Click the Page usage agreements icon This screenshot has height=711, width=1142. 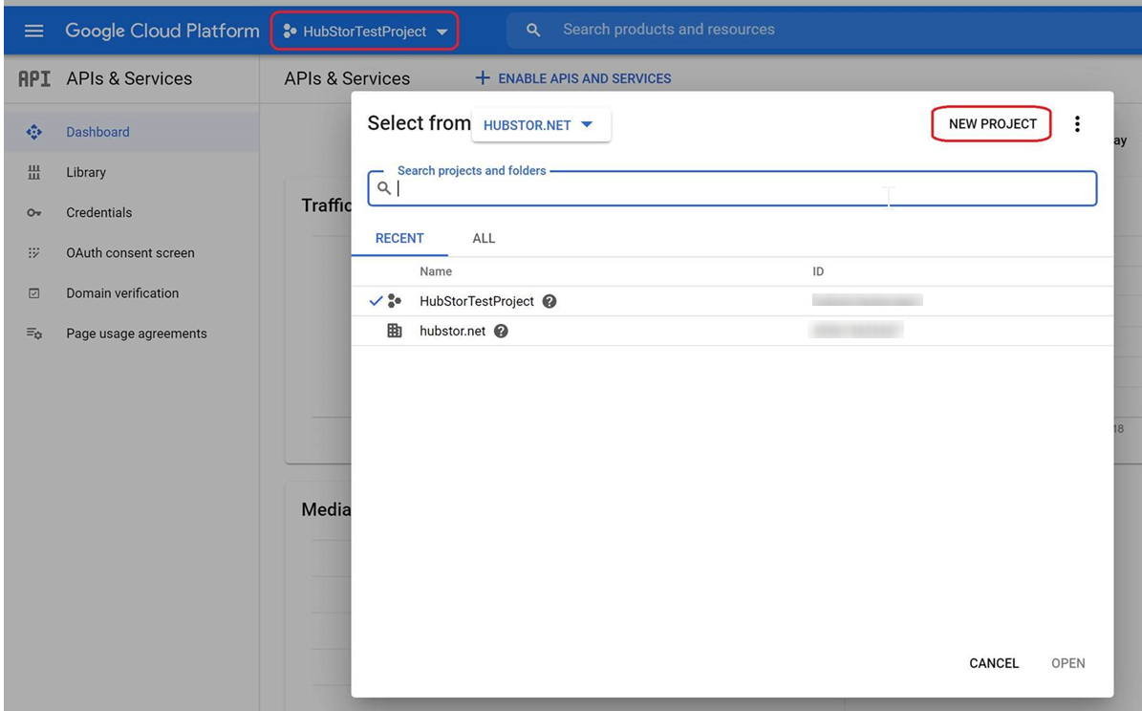point(34,334)
